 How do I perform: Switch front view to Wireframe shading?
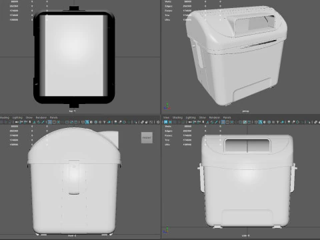pos(83,122)
